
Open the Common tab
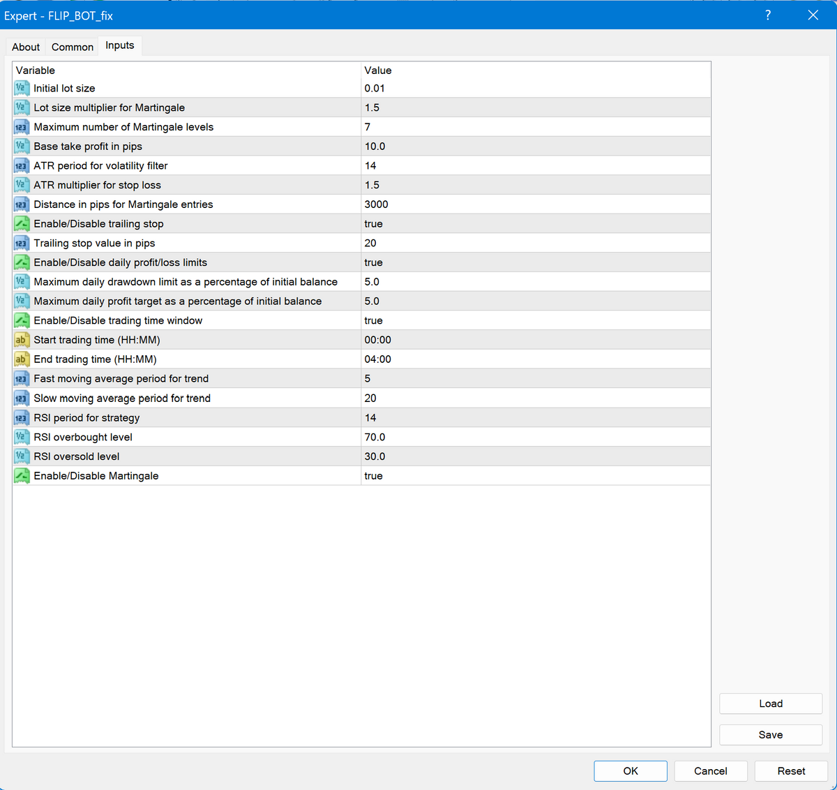(x=73, y=47)
